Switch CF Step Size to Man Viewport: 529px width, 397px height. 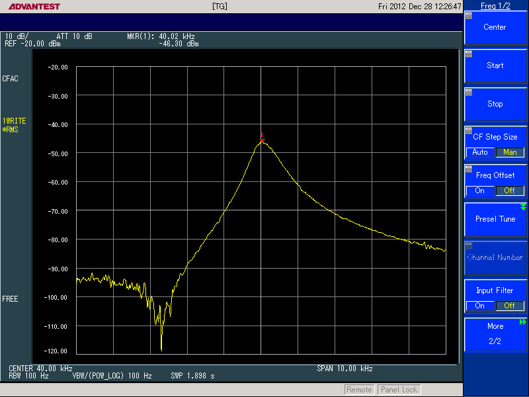coord(510,152)
